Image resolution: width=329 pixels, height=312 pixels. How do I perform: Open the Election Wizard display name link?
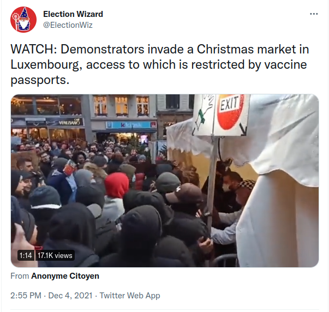[x=73, y=14]
